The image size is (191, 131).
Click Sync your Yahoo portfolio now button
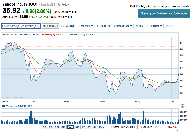[x=164, y=13]
